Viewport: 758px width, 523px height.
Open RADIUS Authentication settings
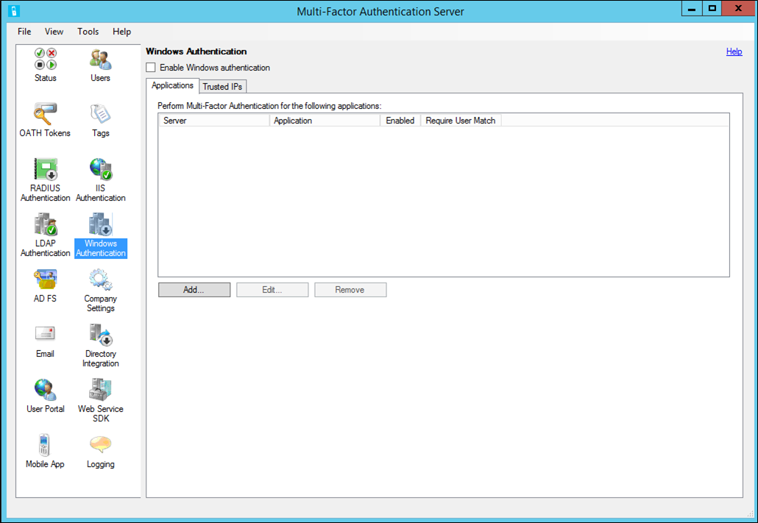pos(45,171)
